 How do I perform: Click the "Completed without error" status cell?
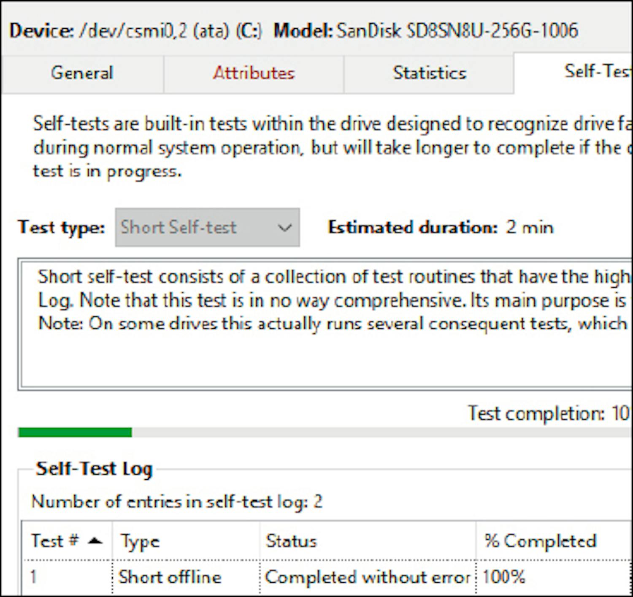367,577
